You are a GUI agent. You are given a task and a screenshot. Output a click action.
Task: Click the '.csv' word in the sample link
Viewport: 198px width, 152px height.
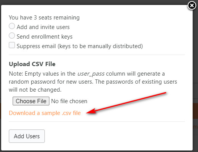tap(66, 113)
